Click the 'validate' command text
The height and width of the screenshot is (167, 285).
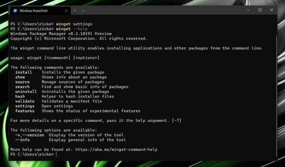coord(25,101)
